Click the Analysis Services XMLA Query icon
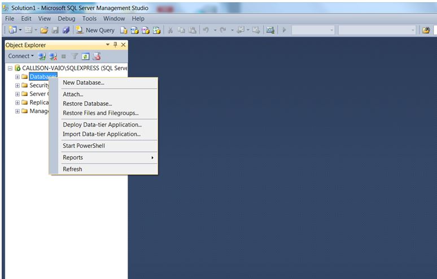Viewport: 437px width, 279px height. (x=156, y=30)
